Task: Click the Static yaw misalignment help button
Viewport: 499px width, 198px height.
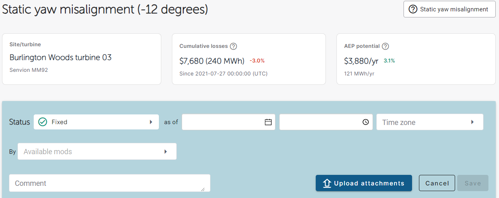Action: [x=449, y=9]
